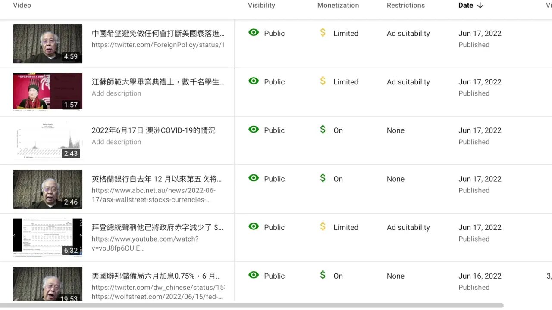Click the green dollar icon on the Federal Reserve row
This screenshot has height=310, width=552.
click(x=323, y=275)
